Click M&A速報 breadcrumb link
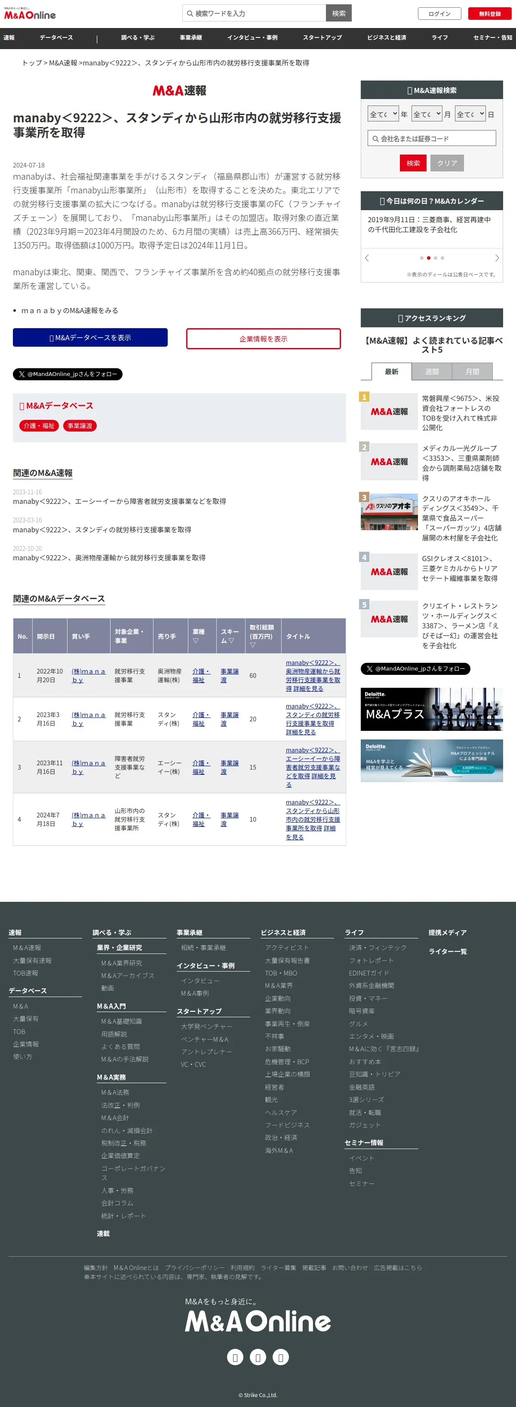Image resolution: width=516 pixels, height=1407 pixels. (63, 63)
